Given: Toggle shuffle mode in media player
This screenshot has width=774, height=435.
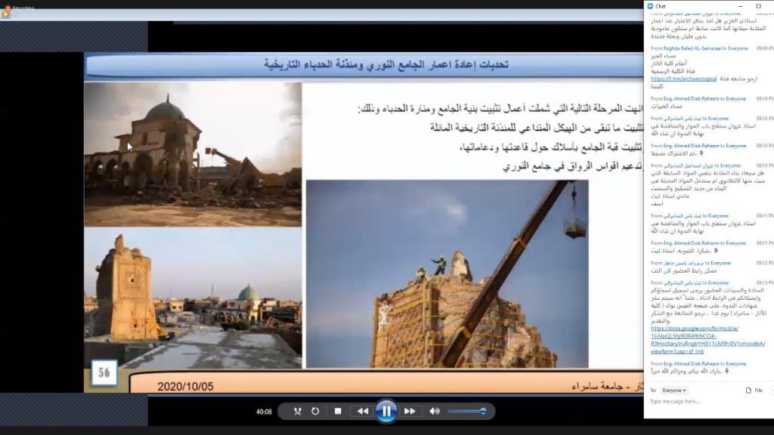Looking at the screenshot, I should [297, 412].
